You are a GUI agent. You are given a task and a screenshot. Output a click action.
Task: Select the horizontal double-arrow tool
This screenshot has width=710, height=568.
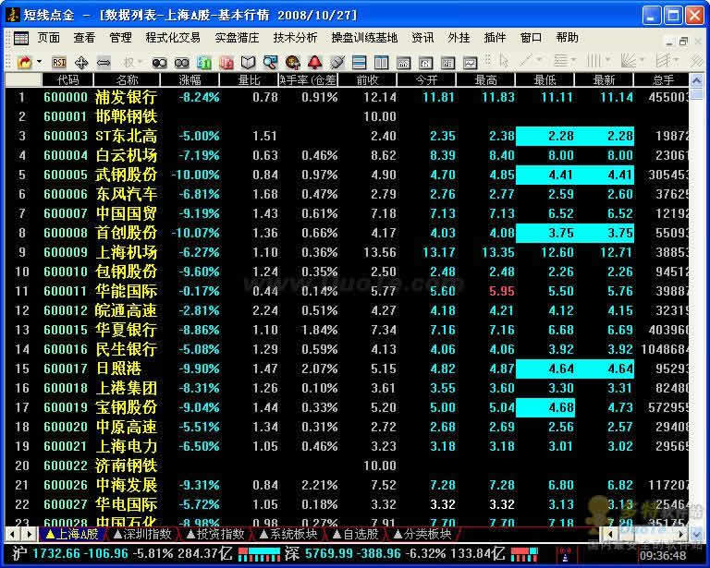(104, 62)
